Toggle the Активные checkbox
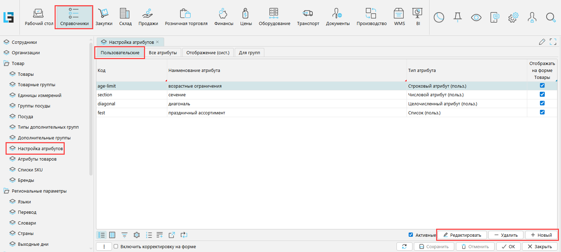The height and width of the screenshot is (252, 561). tap(411, 235)
